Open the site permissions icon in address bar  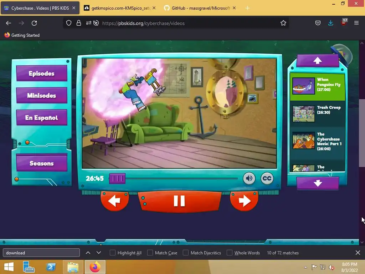[88, 23]
